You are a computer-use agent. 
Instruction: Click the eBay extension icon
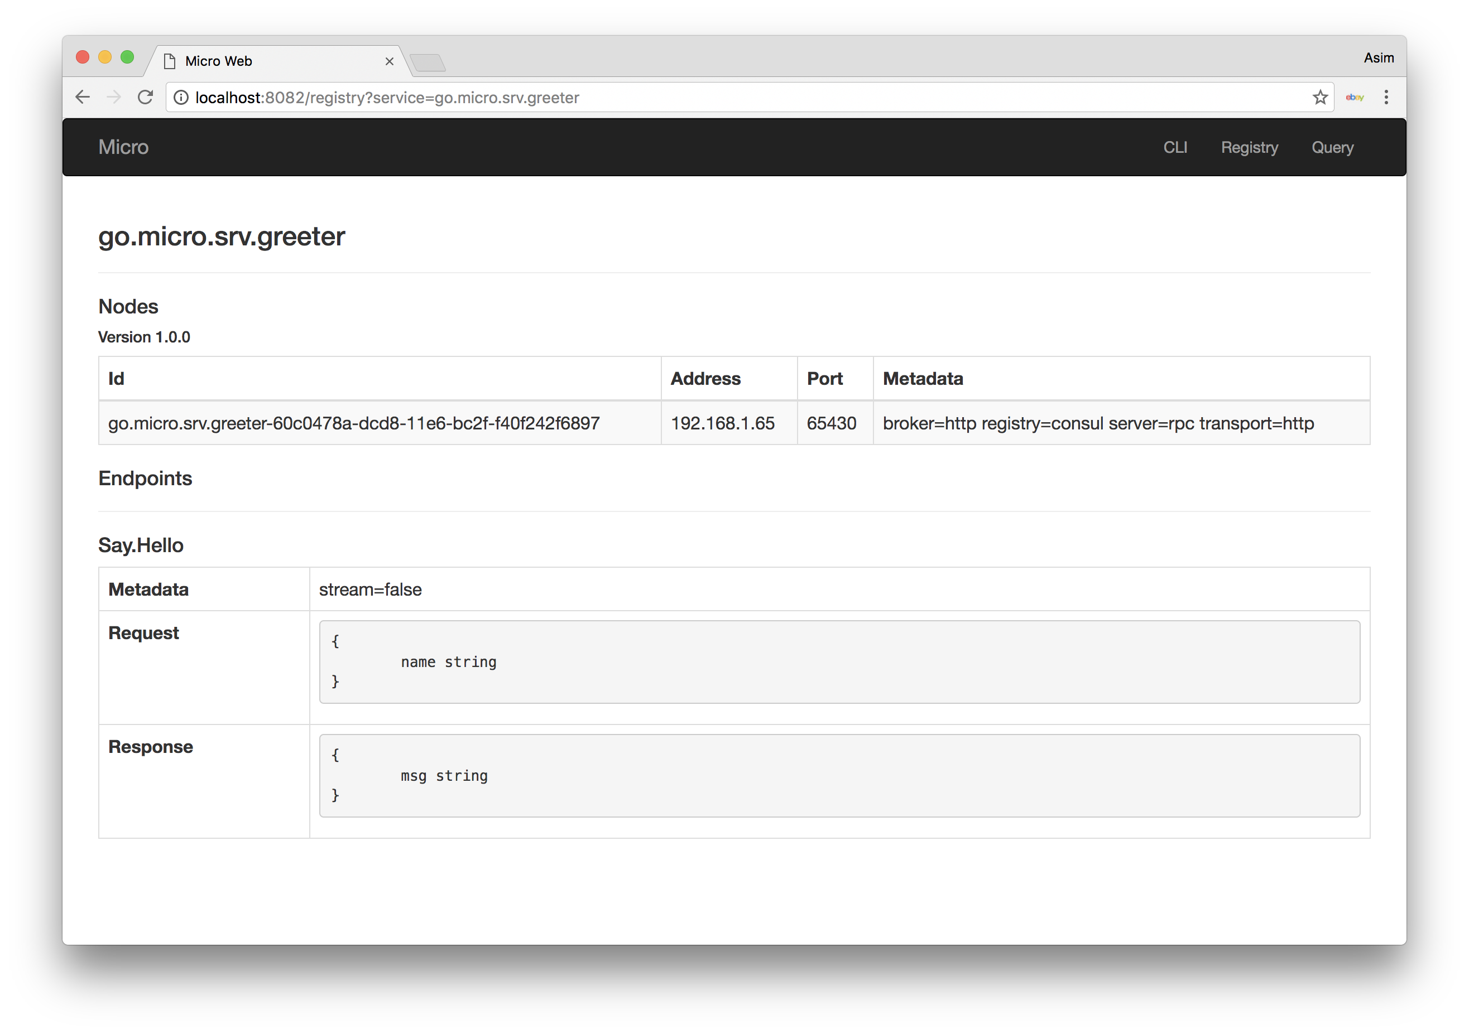1355,97
